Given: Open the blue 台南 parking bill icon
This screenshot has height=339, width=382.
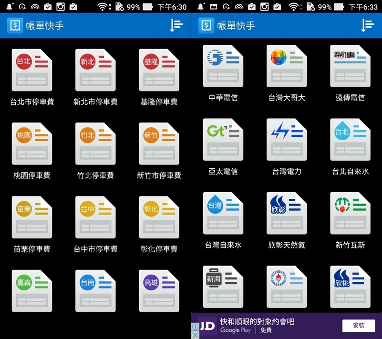Looking at the screenshot, I should pyautogui.click(x=95, y=291).
